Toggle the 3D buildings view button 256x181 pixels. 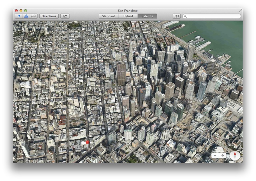click(26, 16)
